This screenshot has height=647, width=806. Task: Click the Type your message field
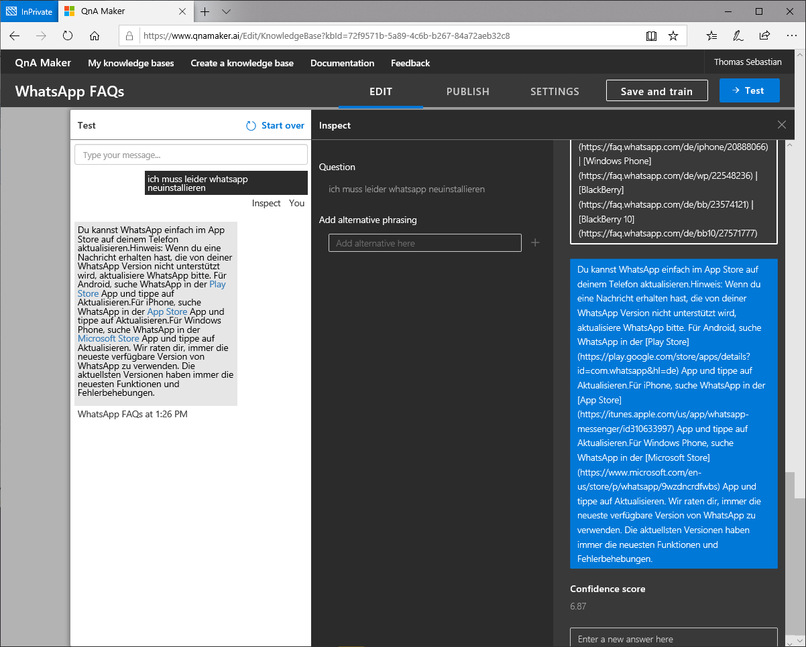190,155
